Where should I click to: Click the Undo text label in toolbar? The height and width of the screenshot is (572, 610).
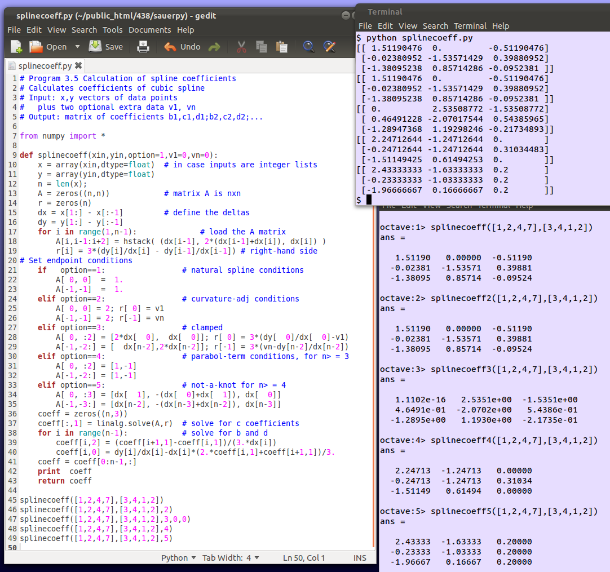(190, 47)
